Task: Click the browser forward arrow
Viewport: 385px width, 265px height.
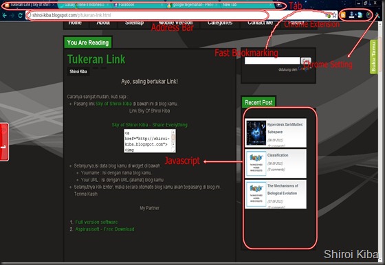Action: [x=12, y=15]
